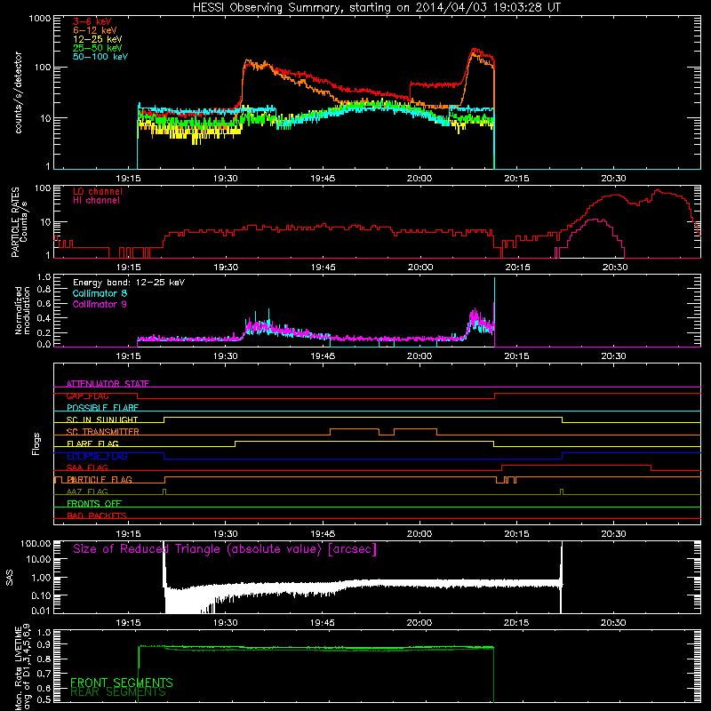Click the GAP_FLAG label
Image resolution: width=711 pixels, height=711 pixels.
pyautogui.click(x=87, y=395)
